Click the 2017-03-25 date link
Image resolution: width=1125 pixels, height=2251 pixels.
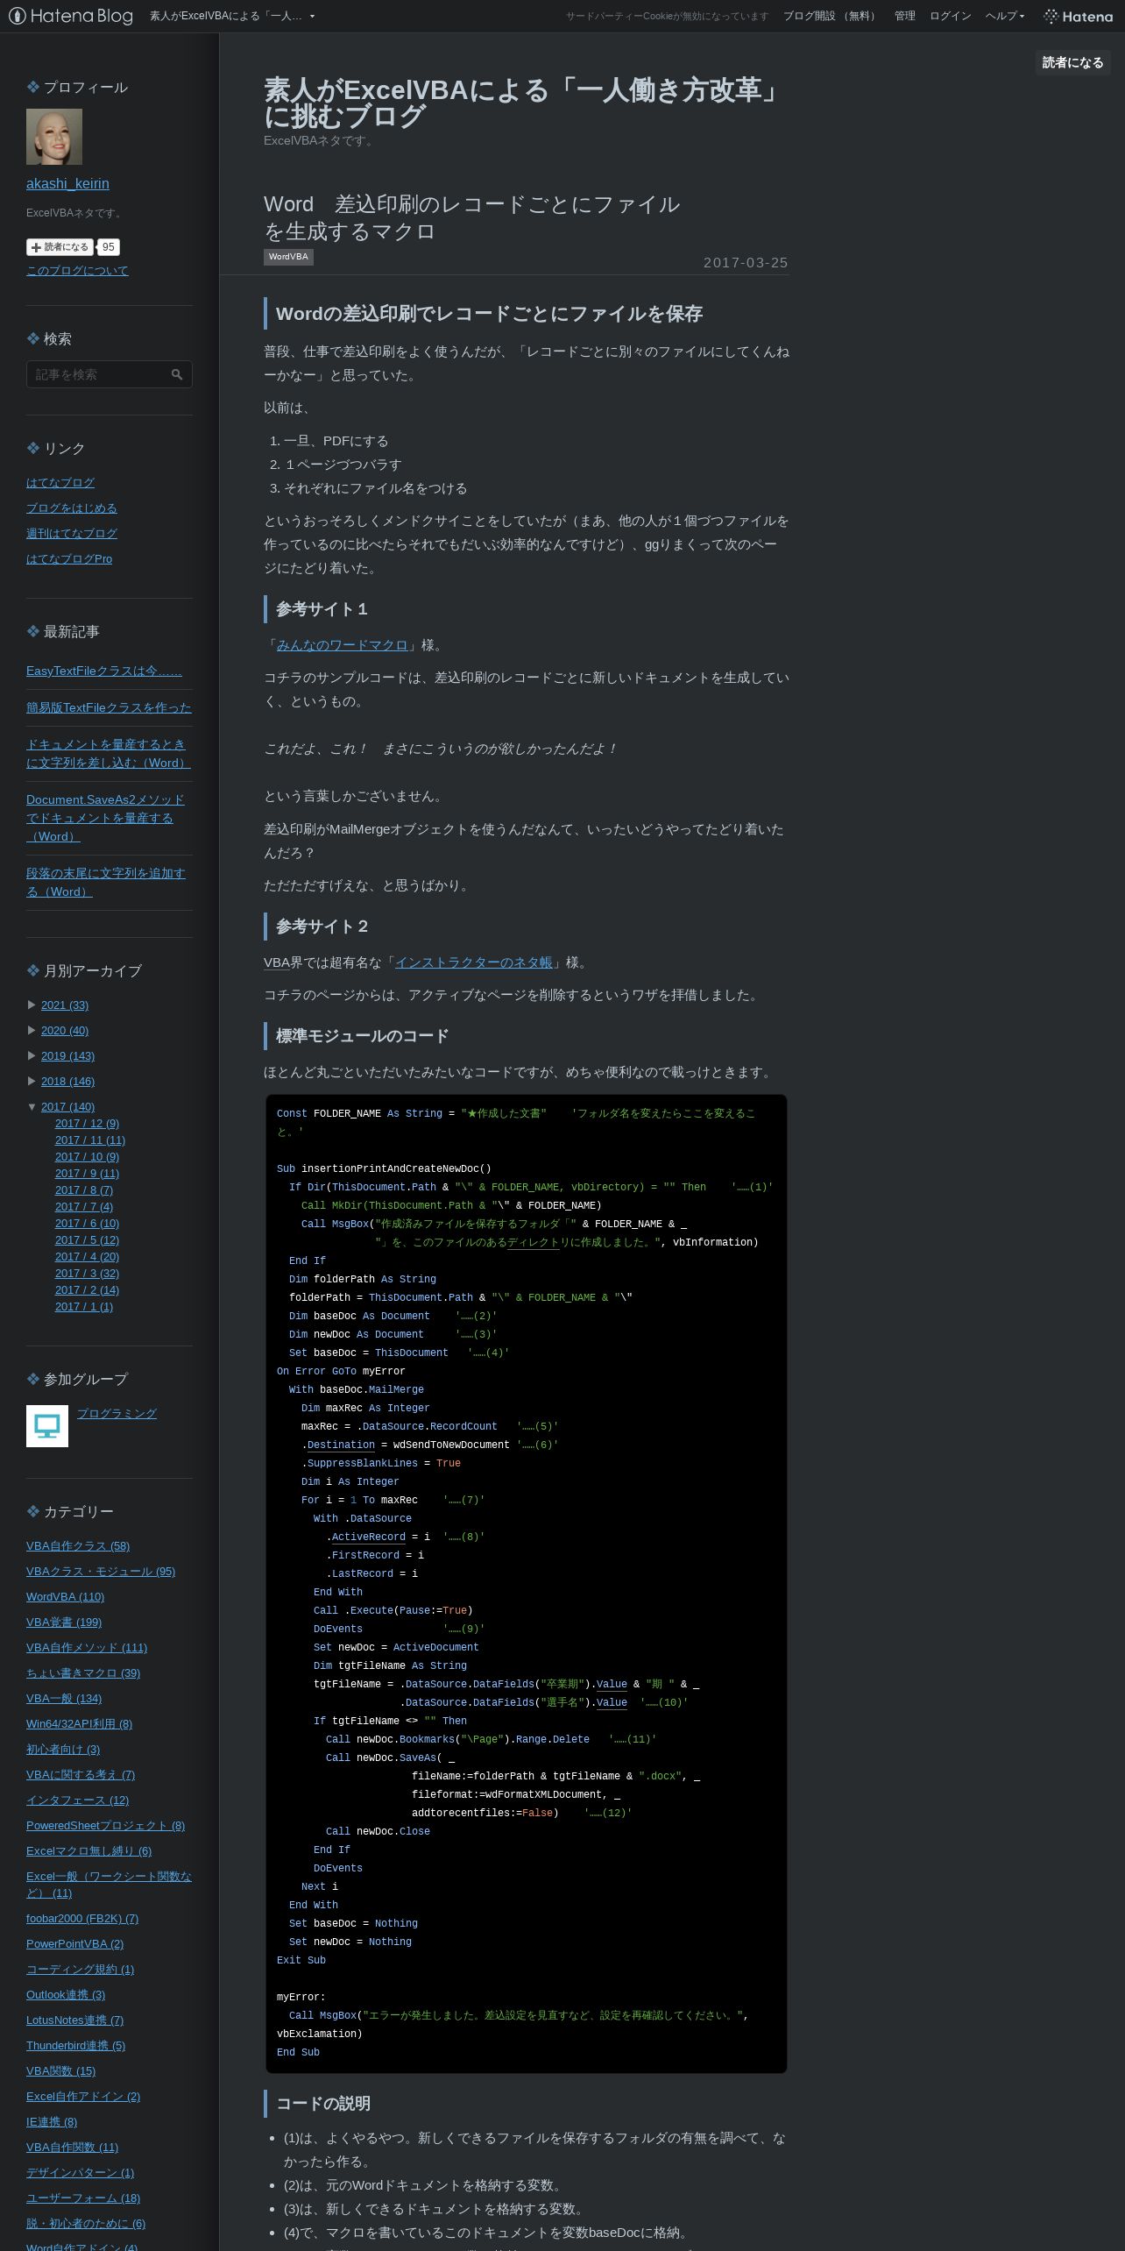click(x=746, y=262)
